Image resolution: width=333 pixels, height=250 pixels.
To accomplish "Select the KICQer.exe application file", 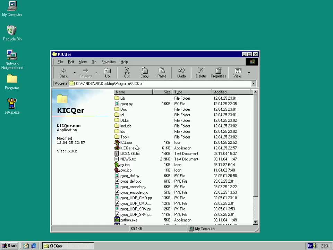I will 128,148.
